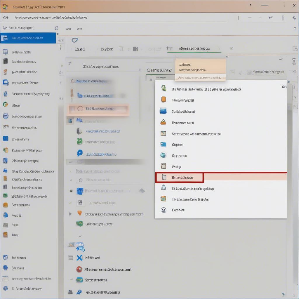Open the first short tab above the toolbar
The width and height of the screenshot is (299, 299).
68,29
